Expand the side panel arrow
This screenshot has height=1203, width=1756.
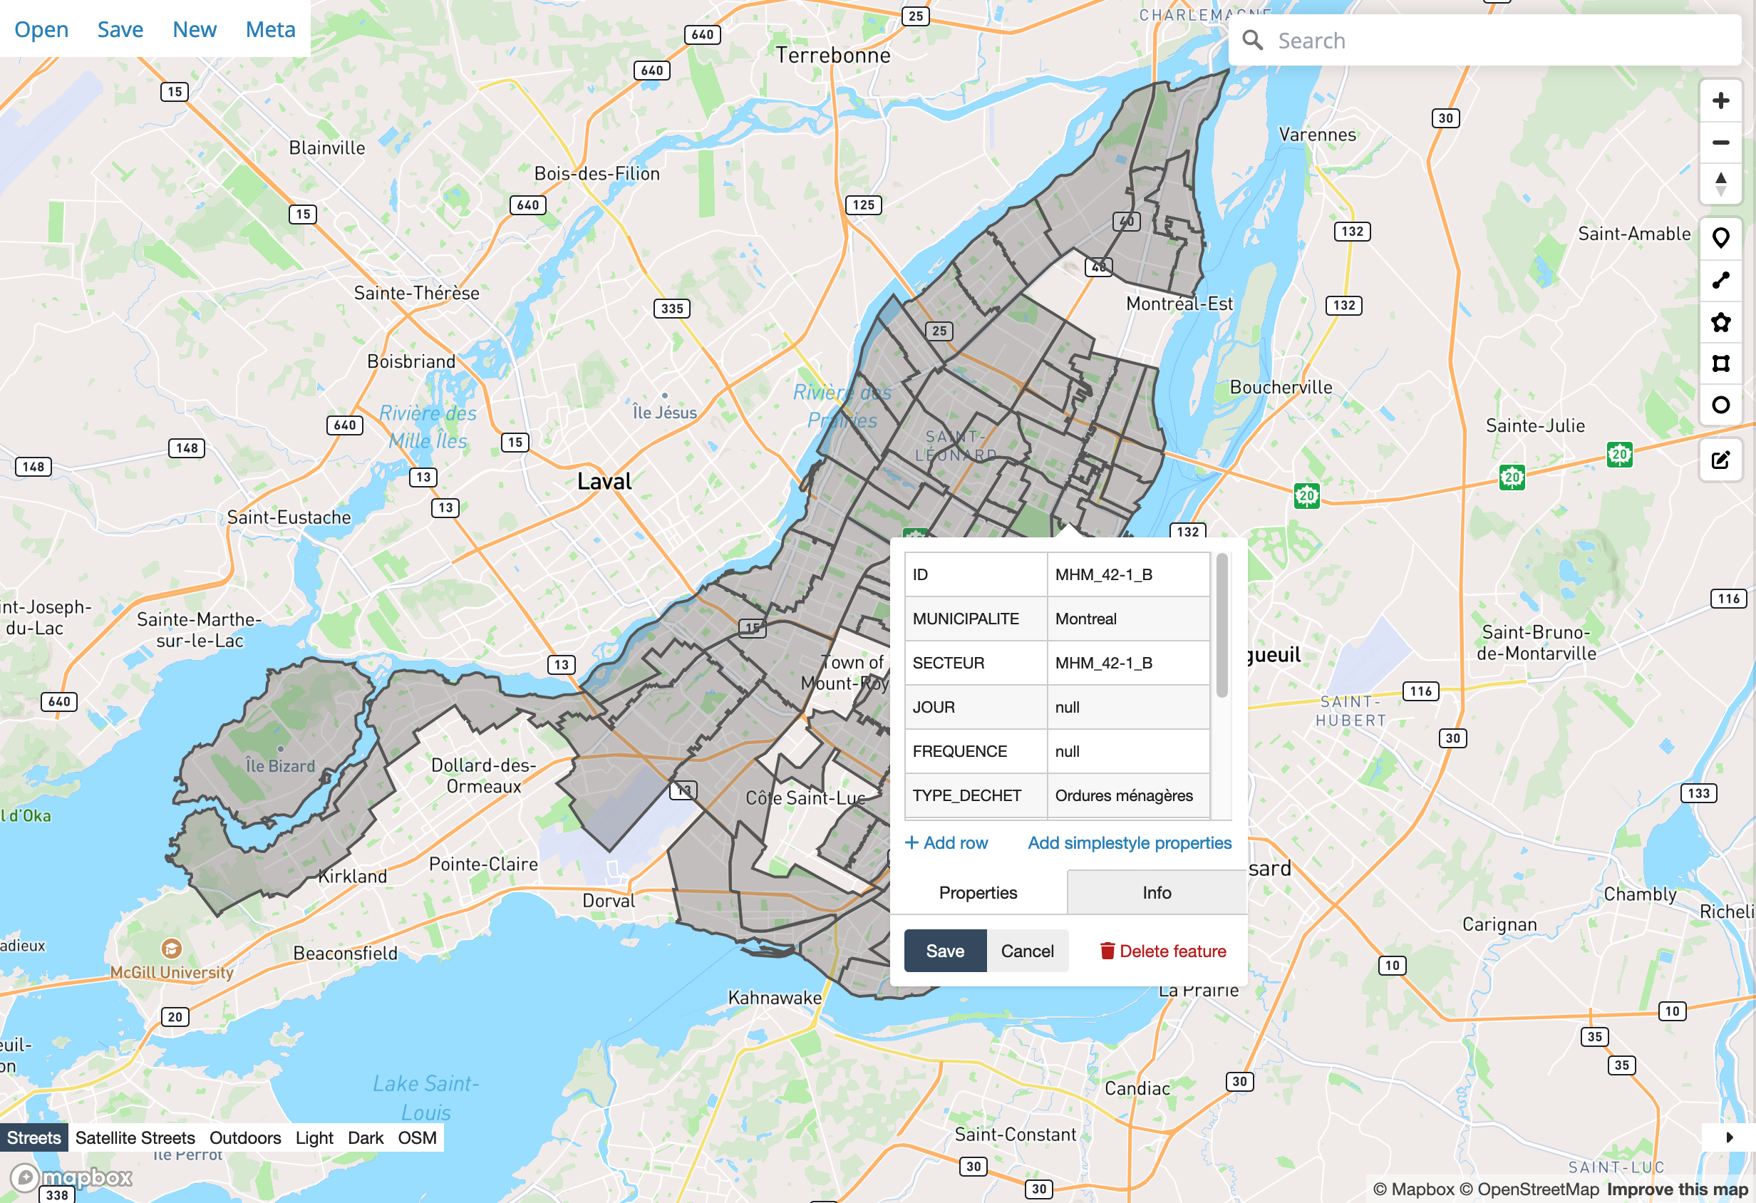tap(1729, 1137)
